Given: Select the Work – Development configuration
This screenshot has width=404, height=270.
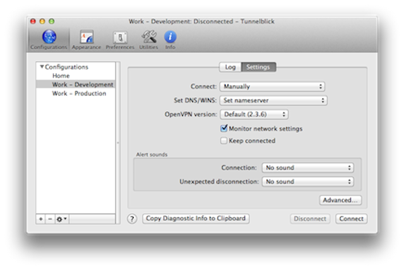Looking at the screenshot, I should point(76,85).
